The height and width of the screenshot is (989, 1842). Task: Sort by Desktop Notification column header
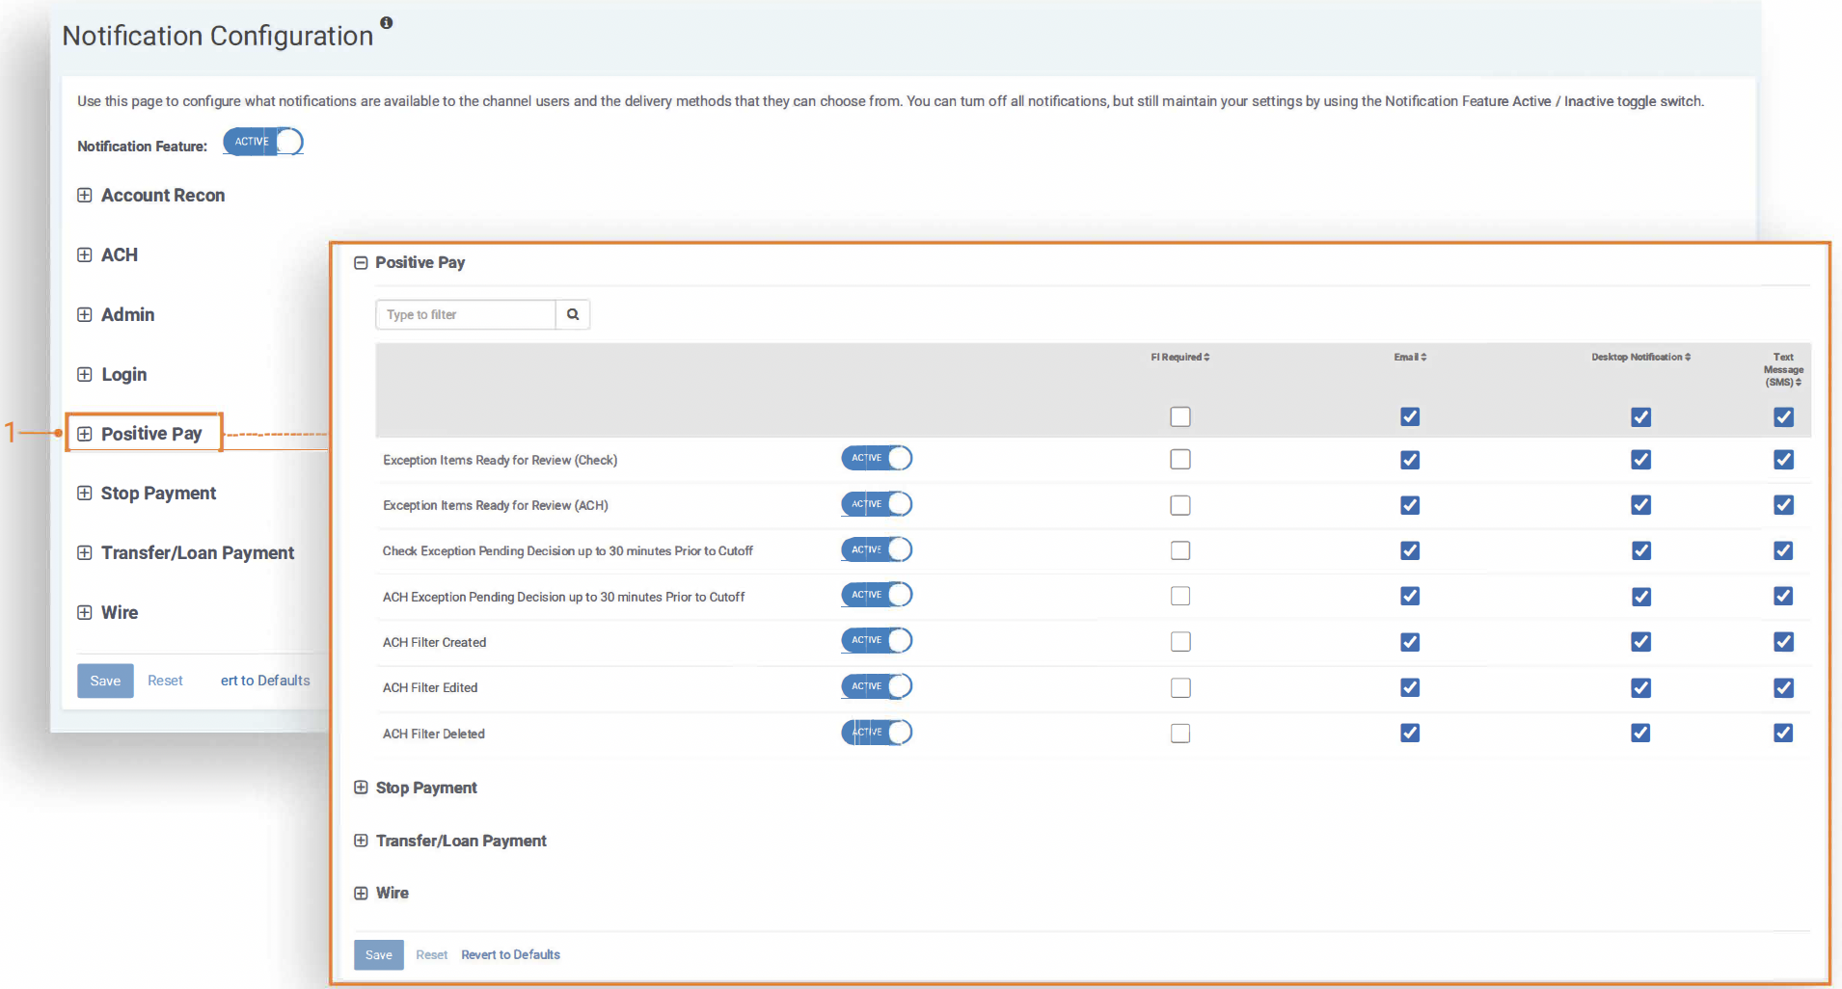pyautogui.click(x=1640, y=358)
